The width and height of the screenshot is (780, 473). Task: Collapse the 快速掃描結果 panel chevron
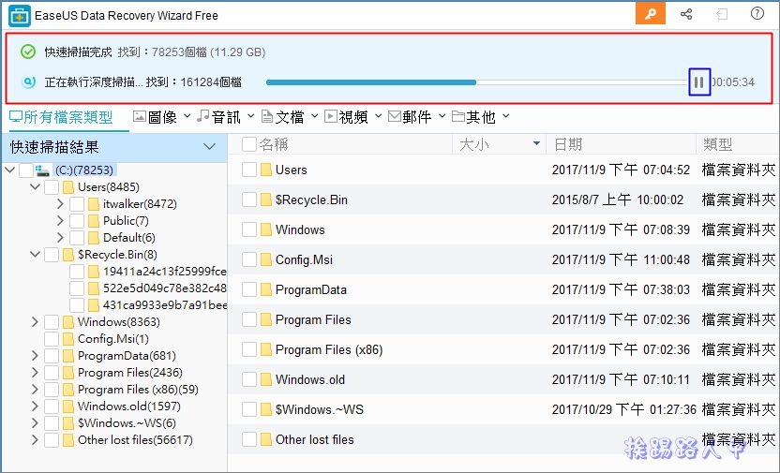click(x=209, y=146)
